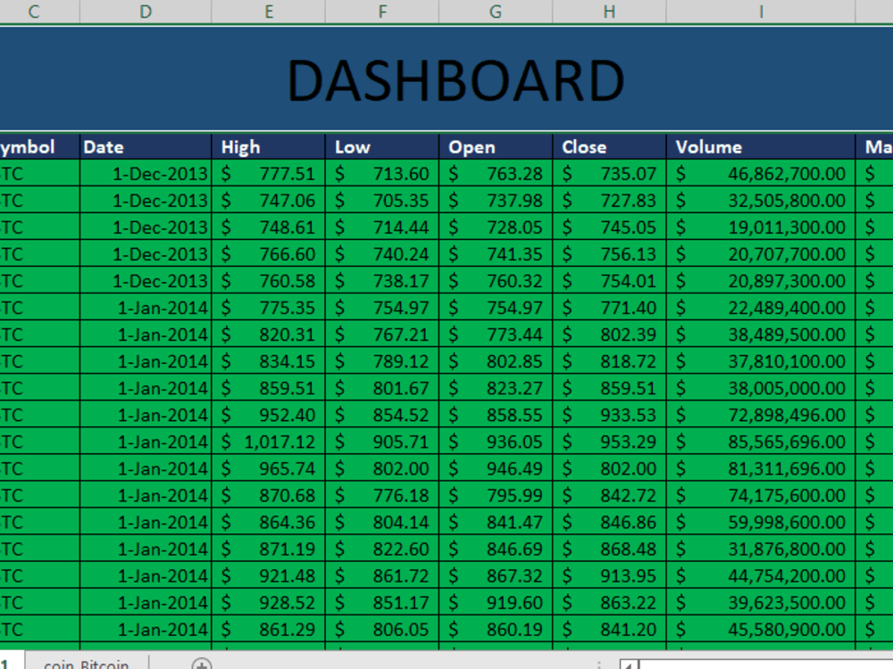893x669 pixels.
Task: Select the Close cell 771.40
Action: pos(609,308)
